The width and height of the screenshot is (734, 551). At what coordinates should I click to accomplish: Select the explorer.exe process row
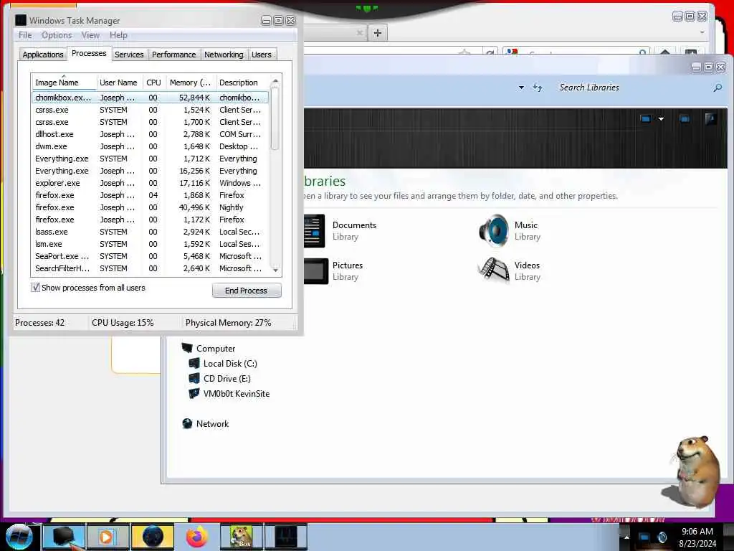[151, 183]
